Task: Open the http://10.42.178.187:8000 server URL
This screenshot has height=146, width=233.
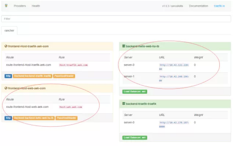Action: (x=174, y=124)
